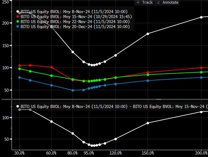This screenshot has width=208, height=157.
Task: Select green 22-Nov-24 legend marker
Action: point(18,22)
